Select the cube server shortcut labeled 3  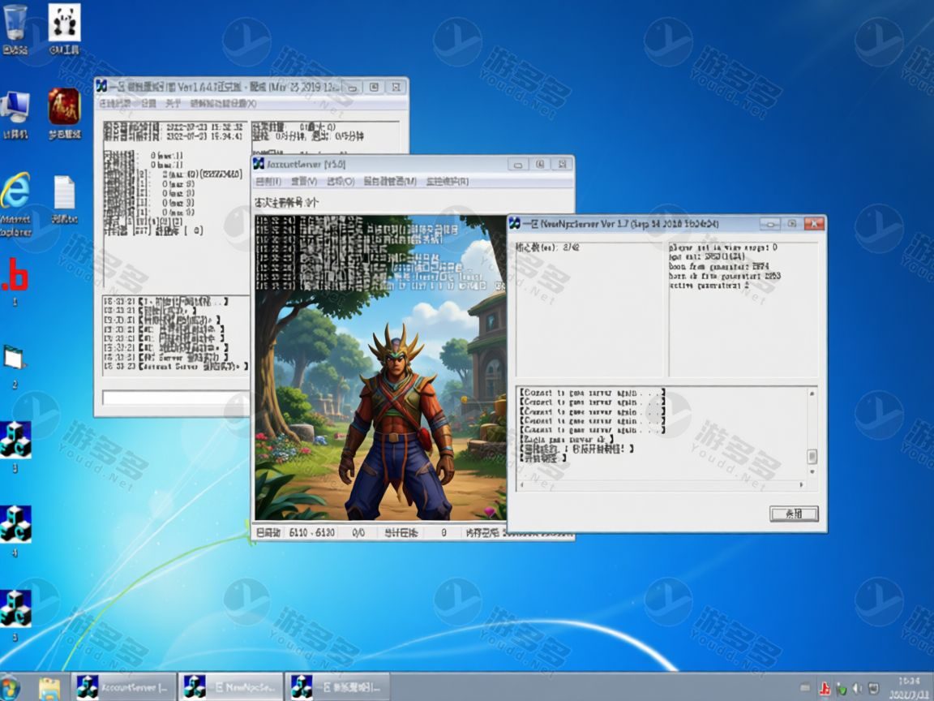(x=15, y=440)
